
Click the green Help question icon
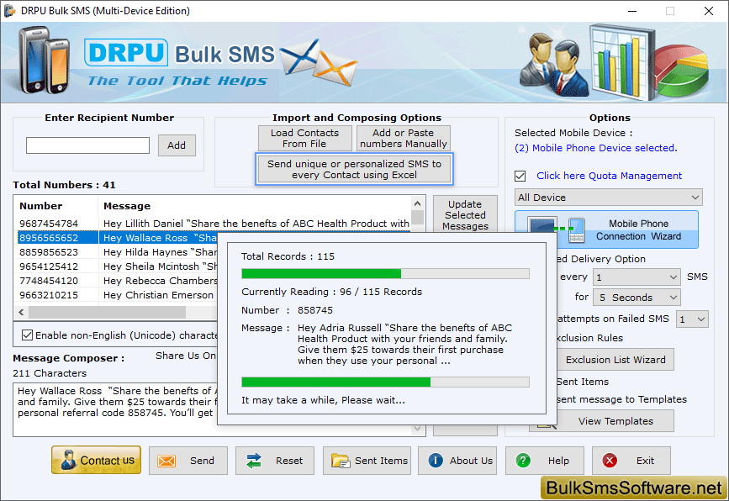pos(523,461)
